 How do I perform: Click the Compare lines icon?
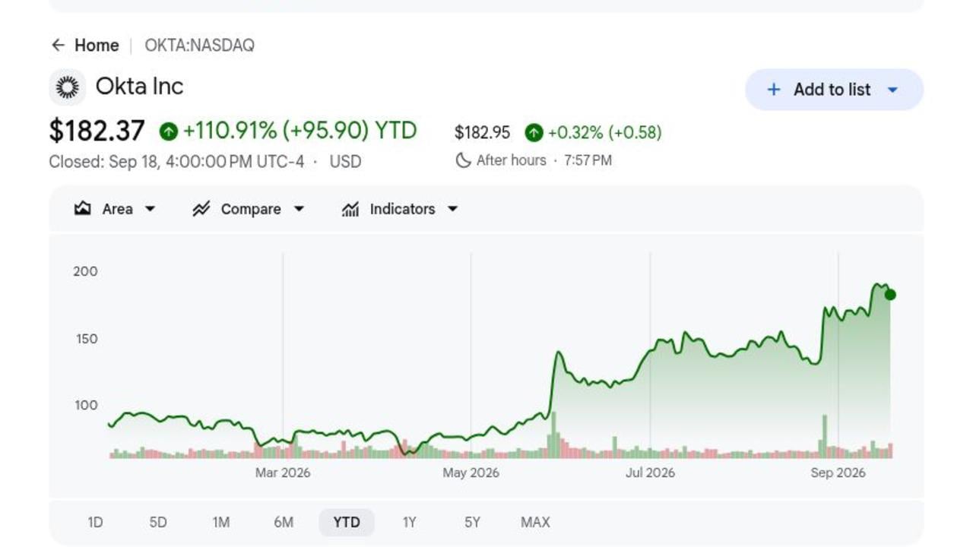tap(201, 209)
